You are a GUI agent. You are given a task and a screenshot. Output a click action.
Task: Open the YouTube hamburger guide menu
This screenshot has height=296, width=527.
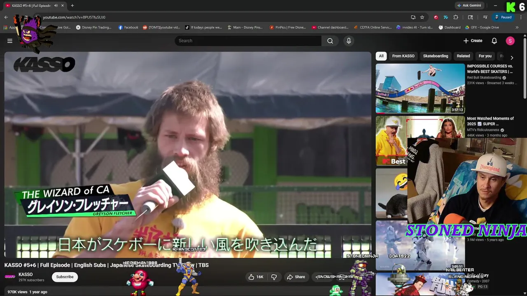[10, 41]
